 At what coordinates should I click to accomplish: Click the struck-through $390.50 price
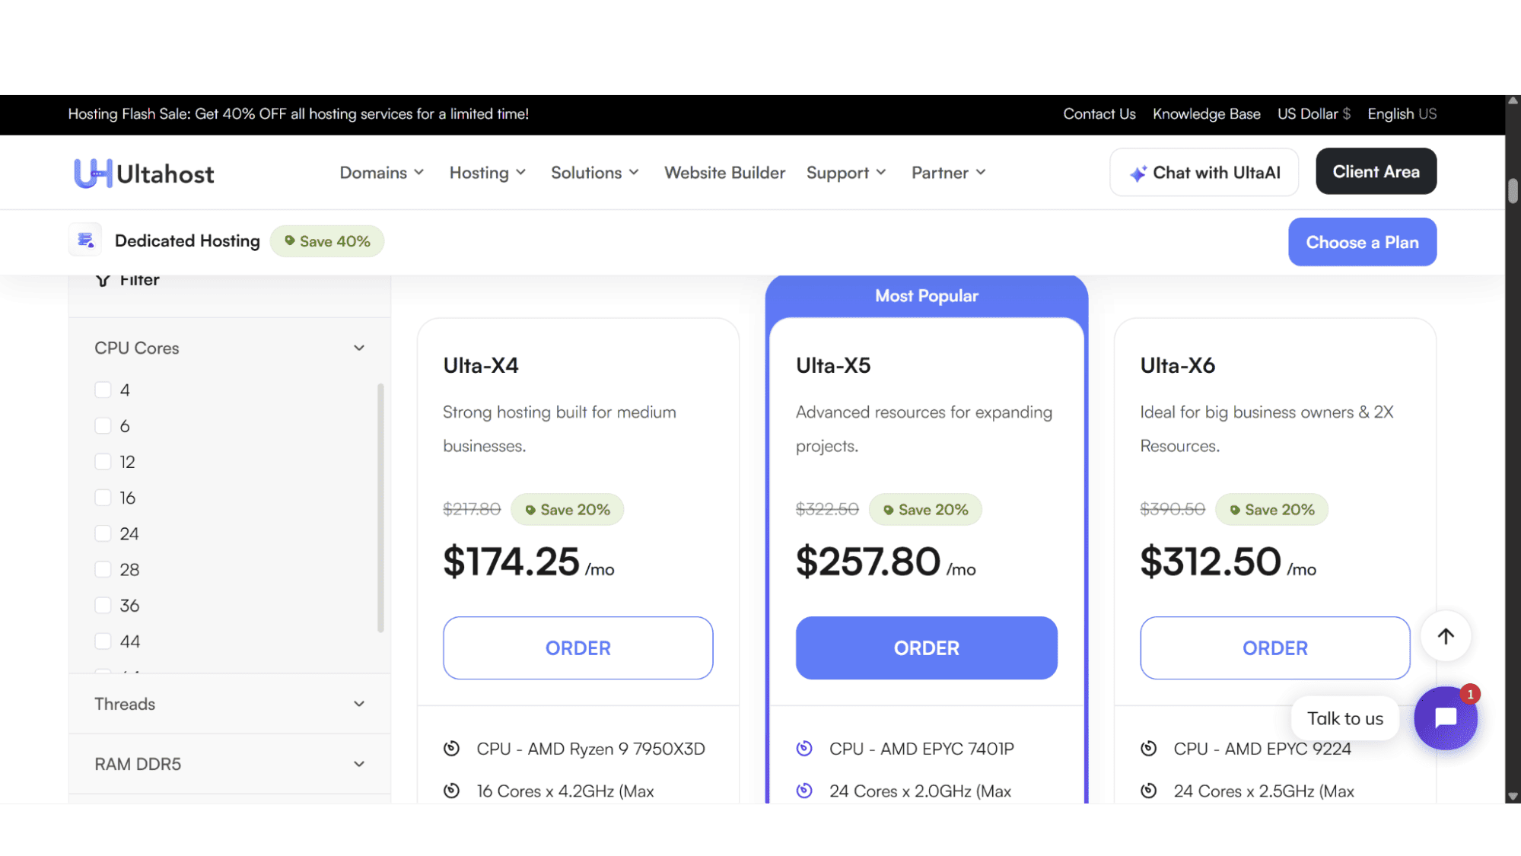(1173, 509)
